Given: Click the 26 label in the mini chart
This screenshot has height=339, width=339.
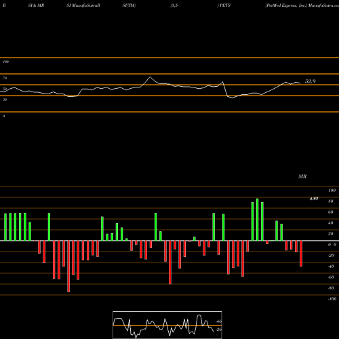Looking at the screenshot, I should tap(219, 330).
